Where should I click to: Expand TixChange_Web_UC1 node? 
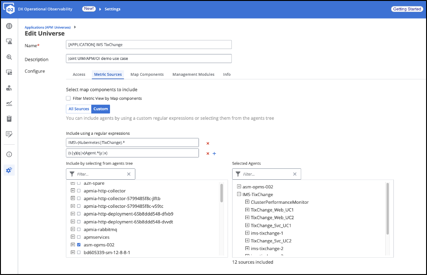click(x=247, y=210)
